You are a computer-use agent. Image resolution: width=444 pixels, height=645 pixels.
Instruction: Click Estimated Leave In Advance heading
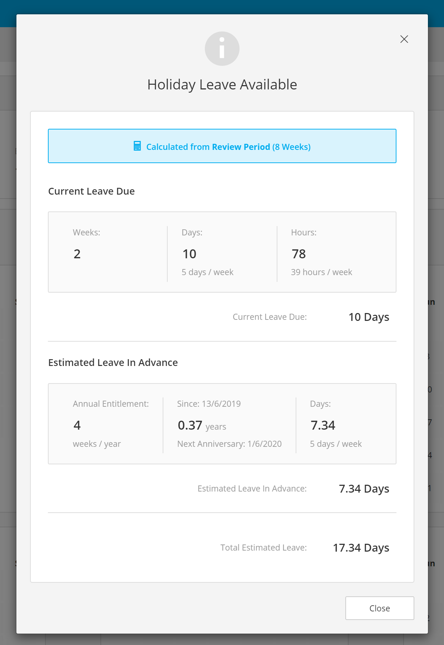click(x=113, y=363)
